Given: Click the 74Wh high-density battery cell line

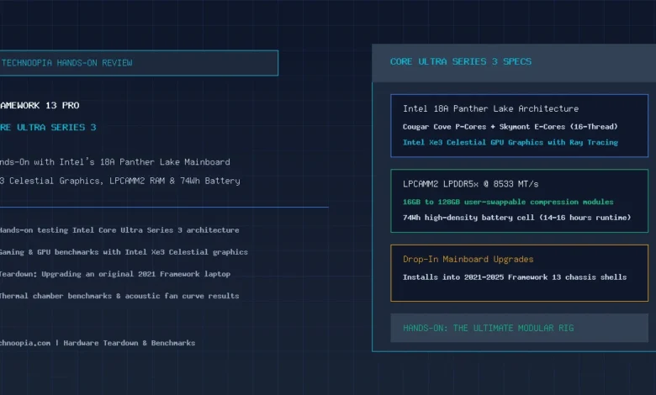Looking at the screenshot, I should (x=516, y=218).
